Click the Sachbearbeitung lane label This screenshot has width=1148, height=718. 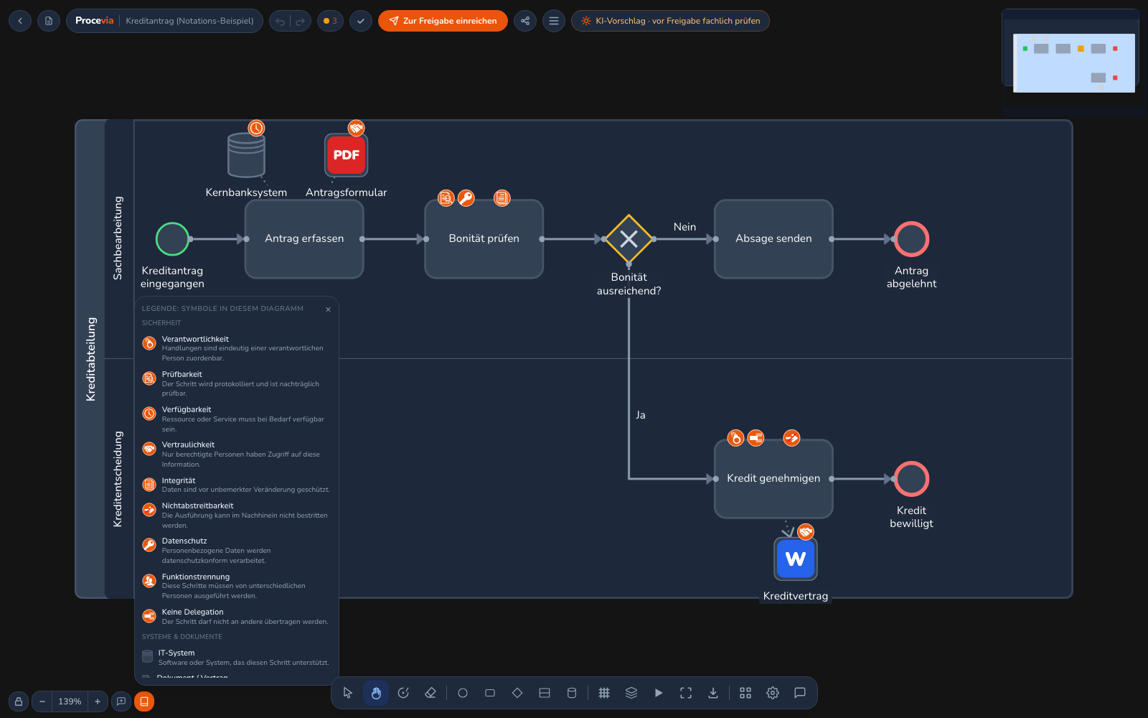(118, 238)
